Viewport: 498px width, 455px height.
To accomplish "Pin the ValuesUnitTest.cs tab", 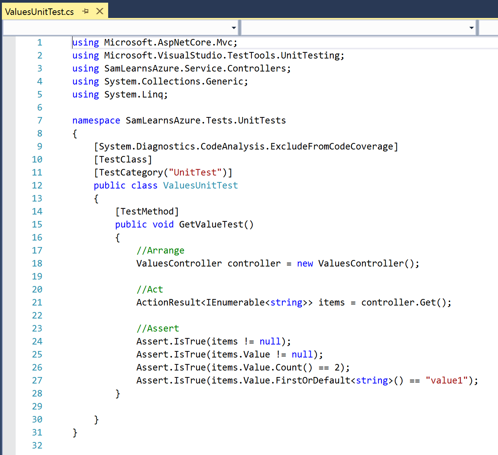I will [x=86, y=11].
